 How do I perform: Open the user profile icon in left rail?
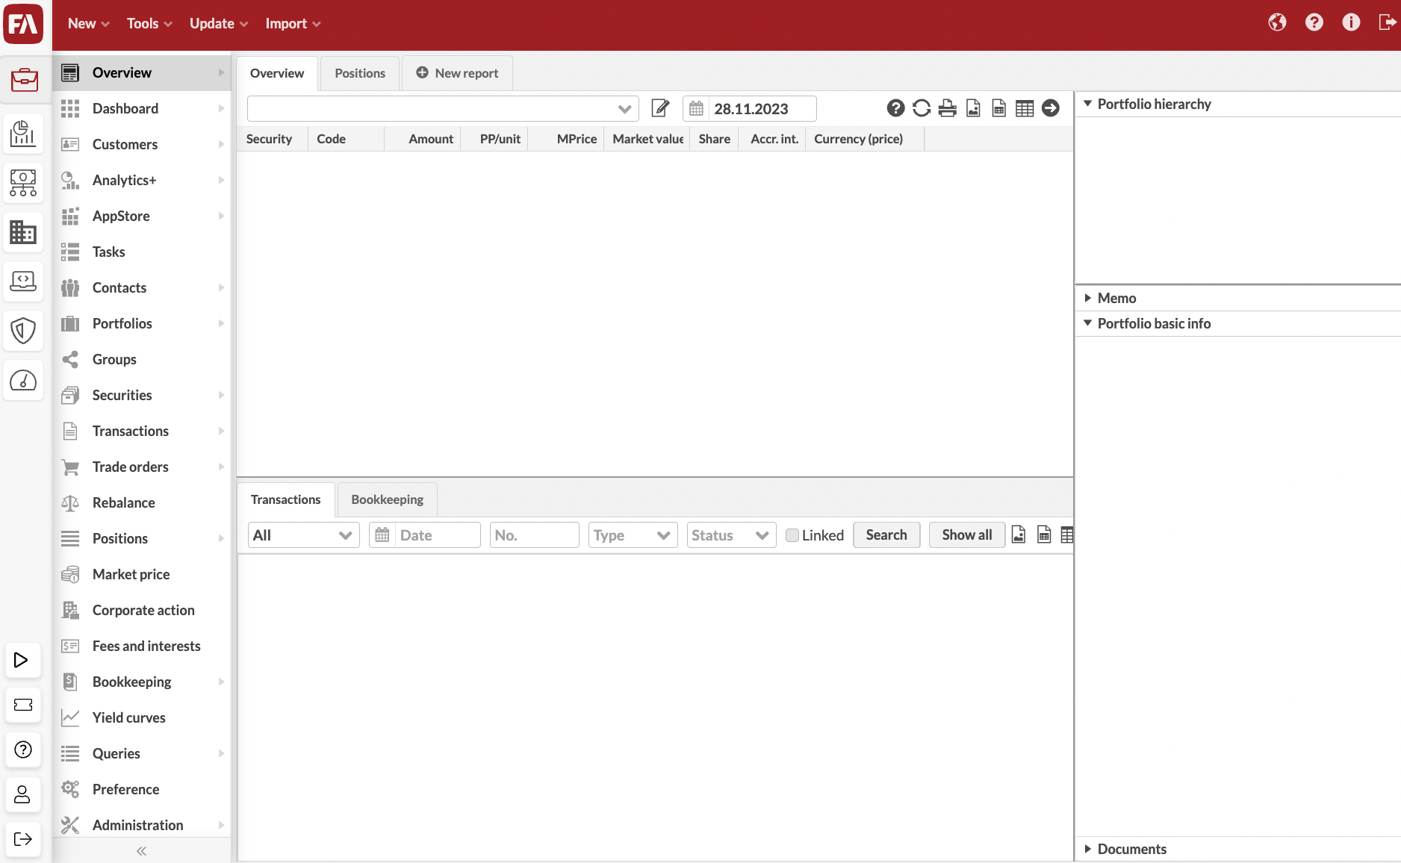(x=22, y=794)
